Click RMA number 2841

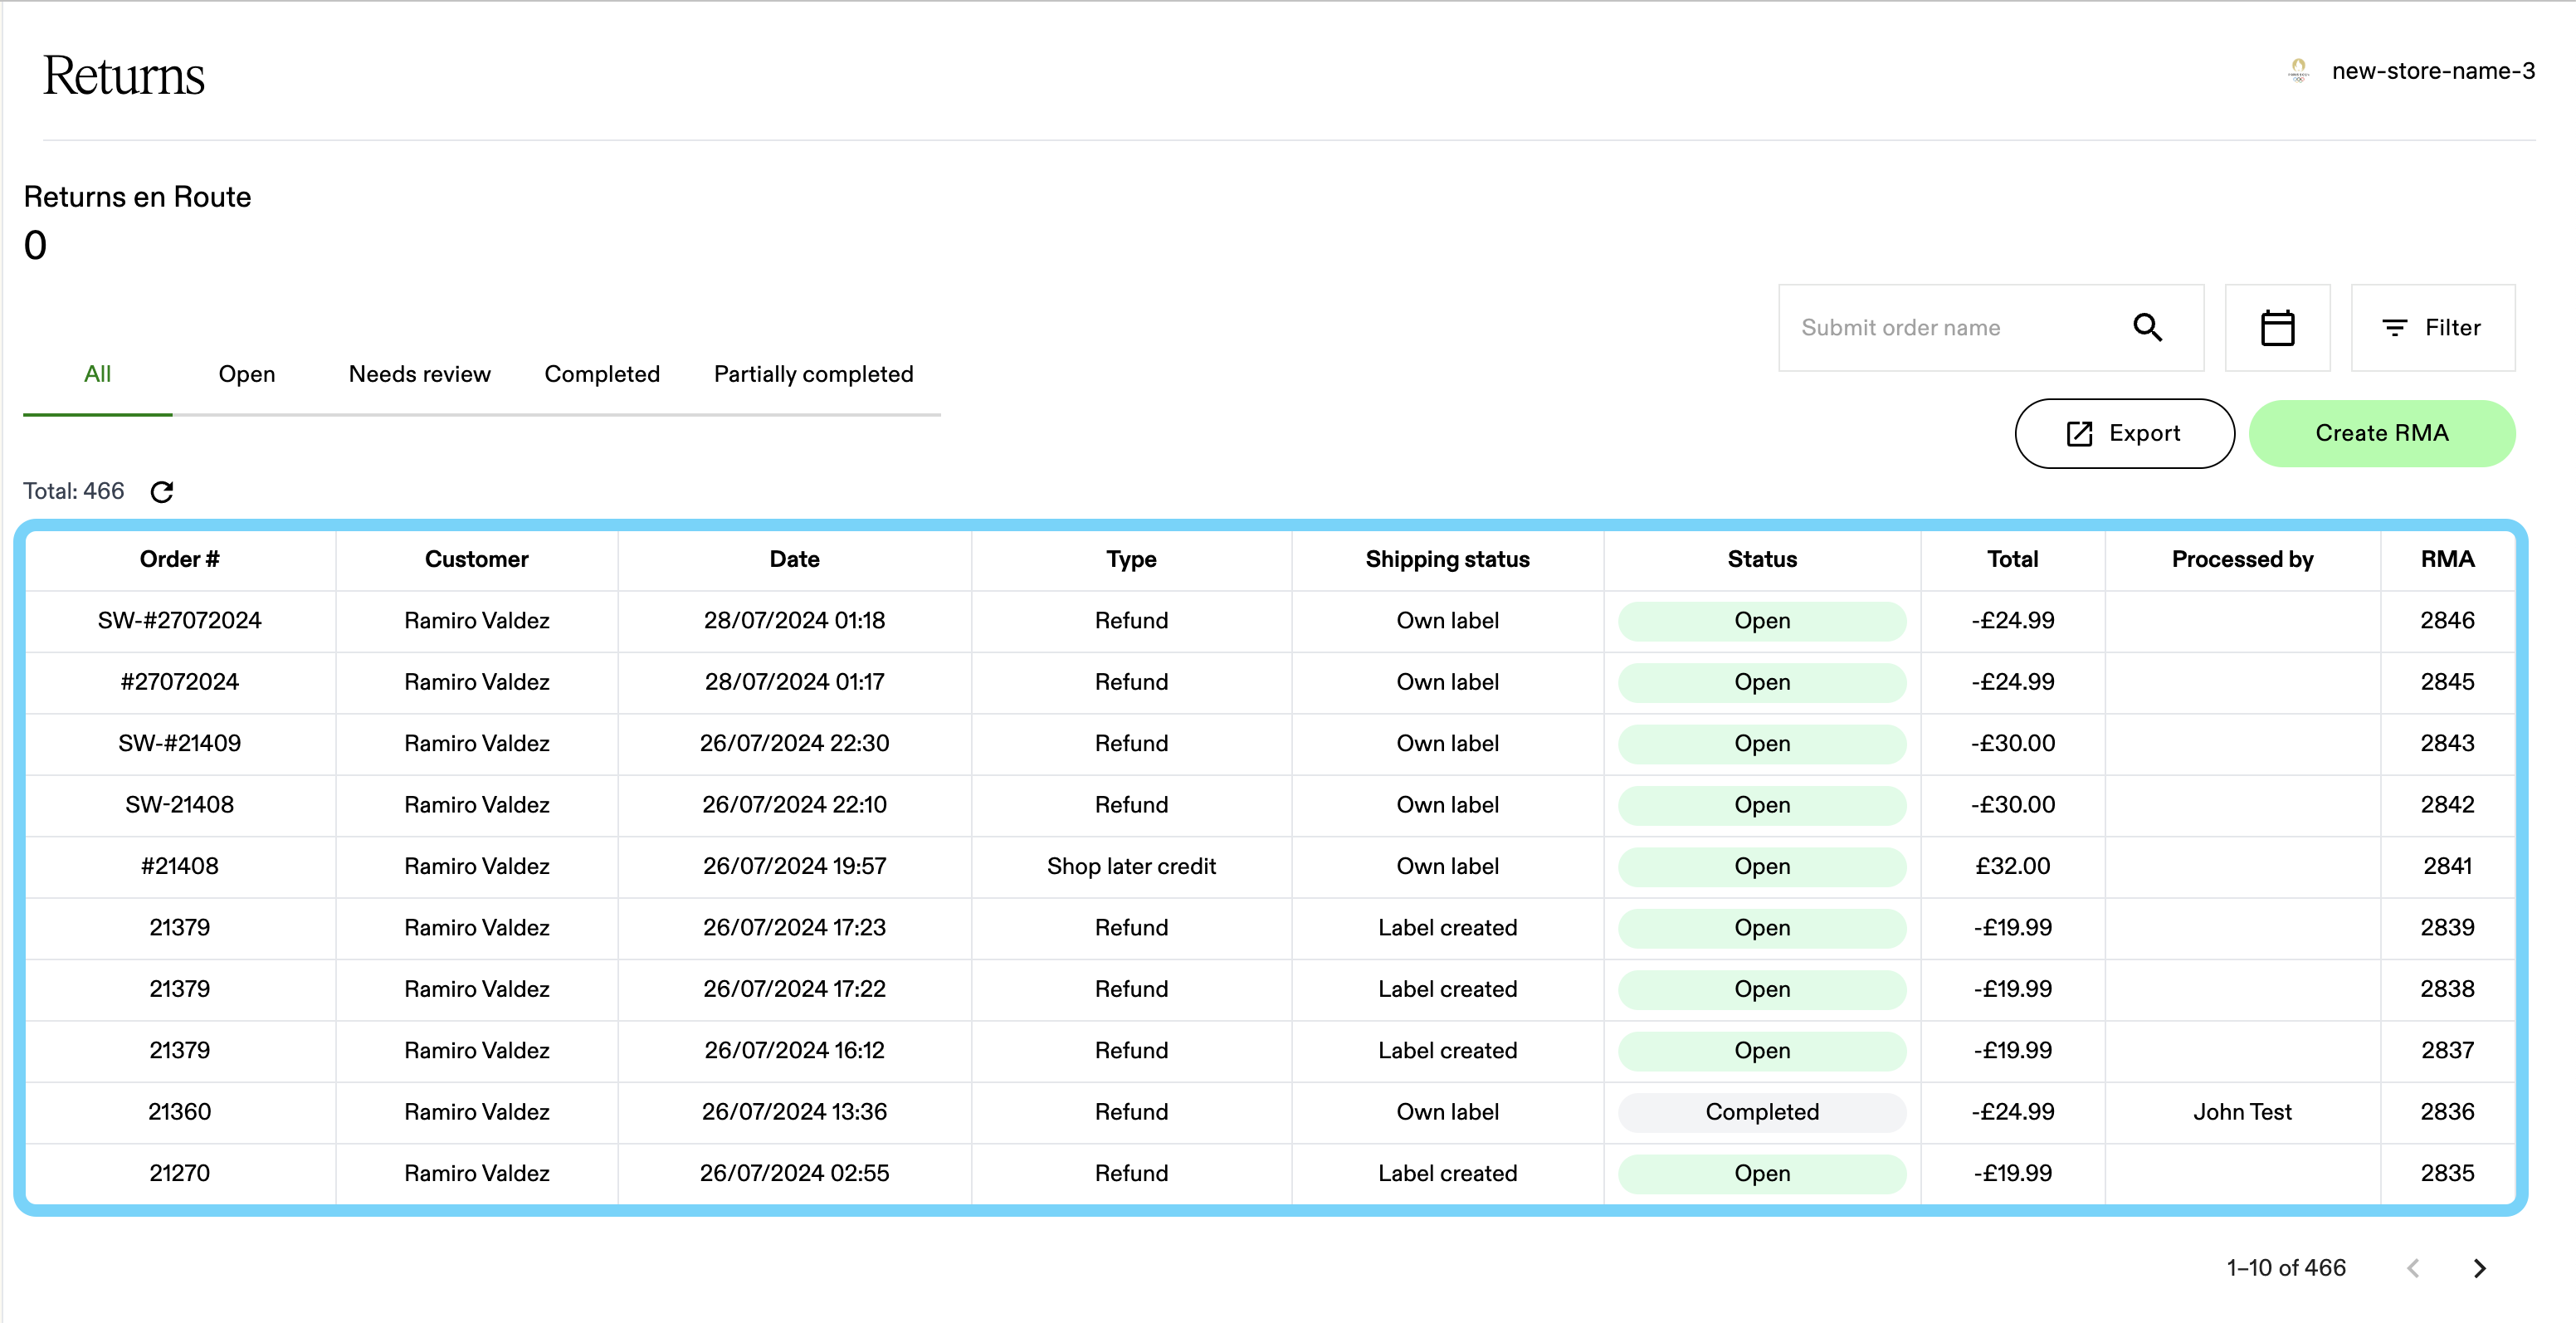[x=2447, y=866]
